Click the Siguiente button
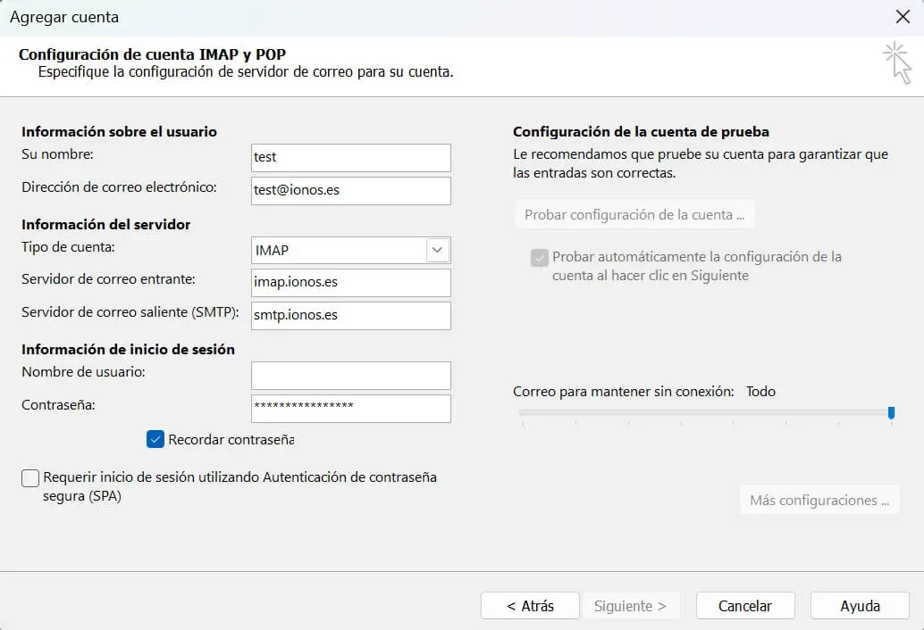 (631, 605)
